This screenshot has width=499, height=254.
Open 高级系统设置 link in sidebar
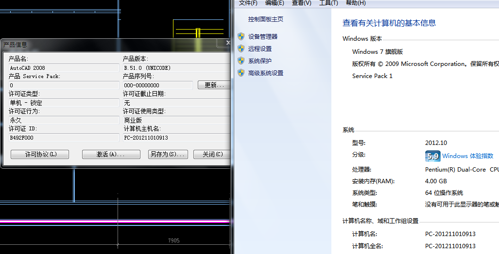point(266,73)
